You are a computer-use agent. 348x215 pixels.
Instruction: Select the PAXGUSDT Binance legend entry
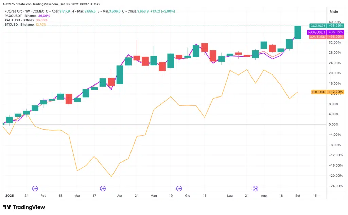(x=21, y=16)
